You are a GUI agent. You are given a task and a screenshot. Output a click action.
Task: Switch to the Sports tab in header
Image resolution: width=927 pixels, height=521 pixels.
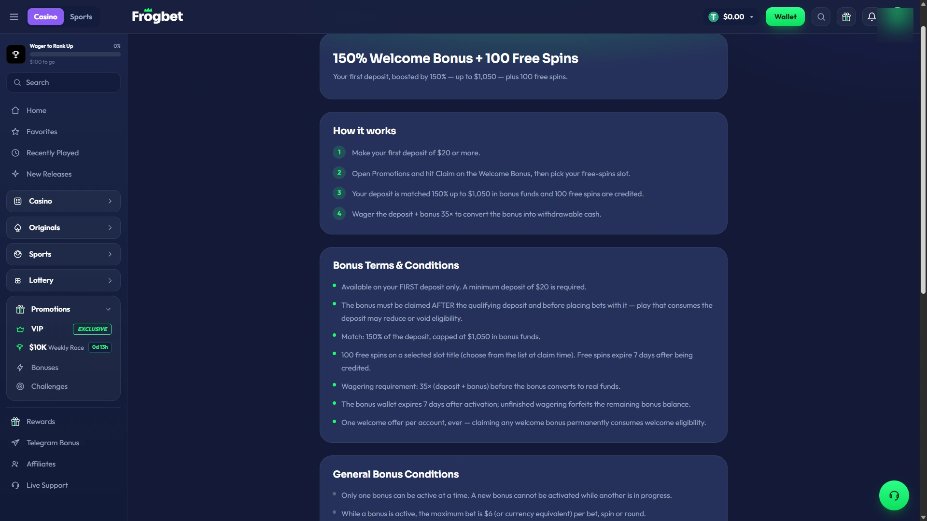[x=81, y=17]
